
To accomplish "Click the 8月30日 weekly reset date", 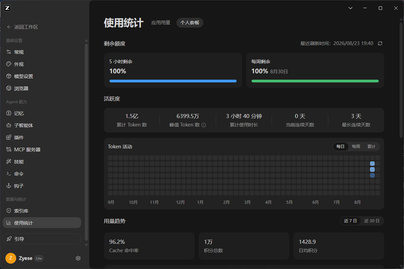I will 279,72.
